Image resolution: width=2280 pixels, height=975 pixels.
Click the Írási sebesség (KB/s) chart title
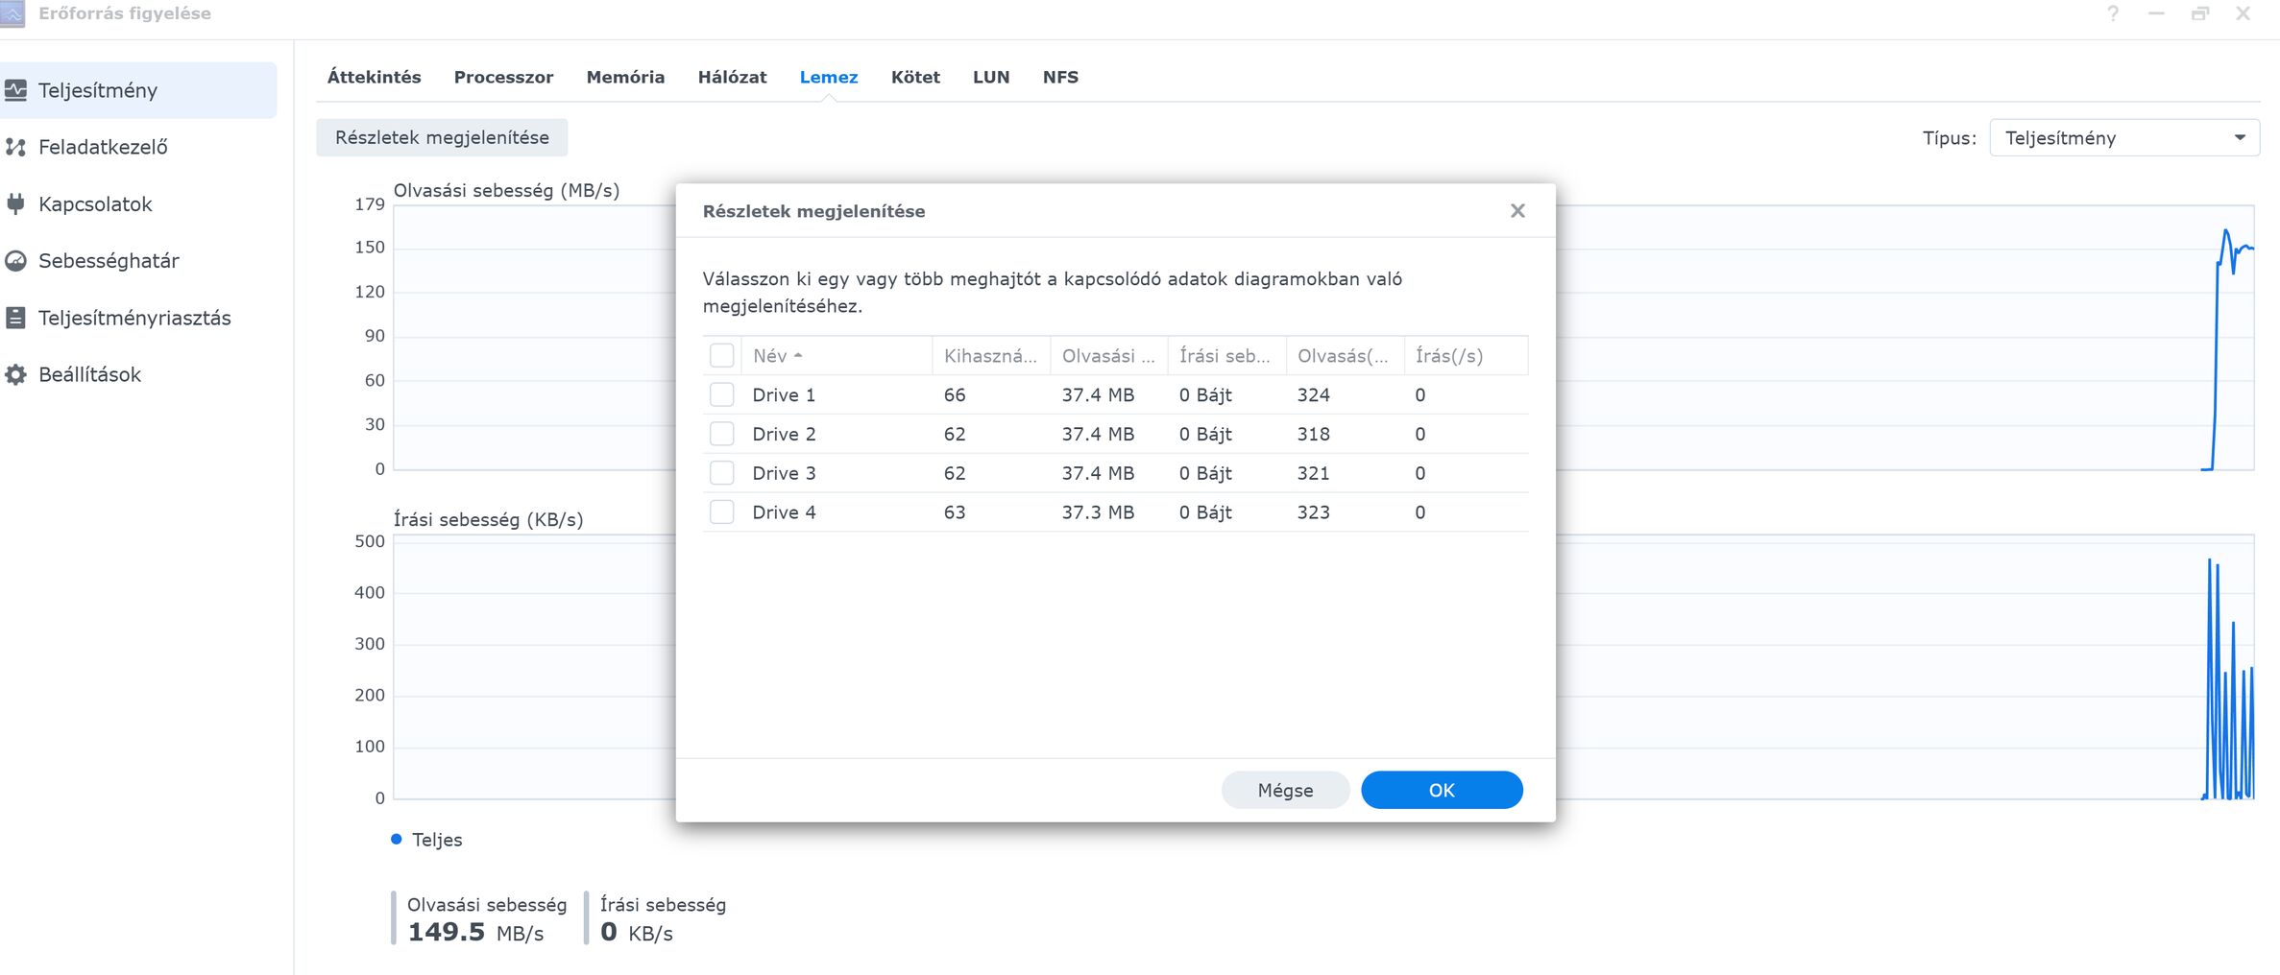[x=488, y=519]
